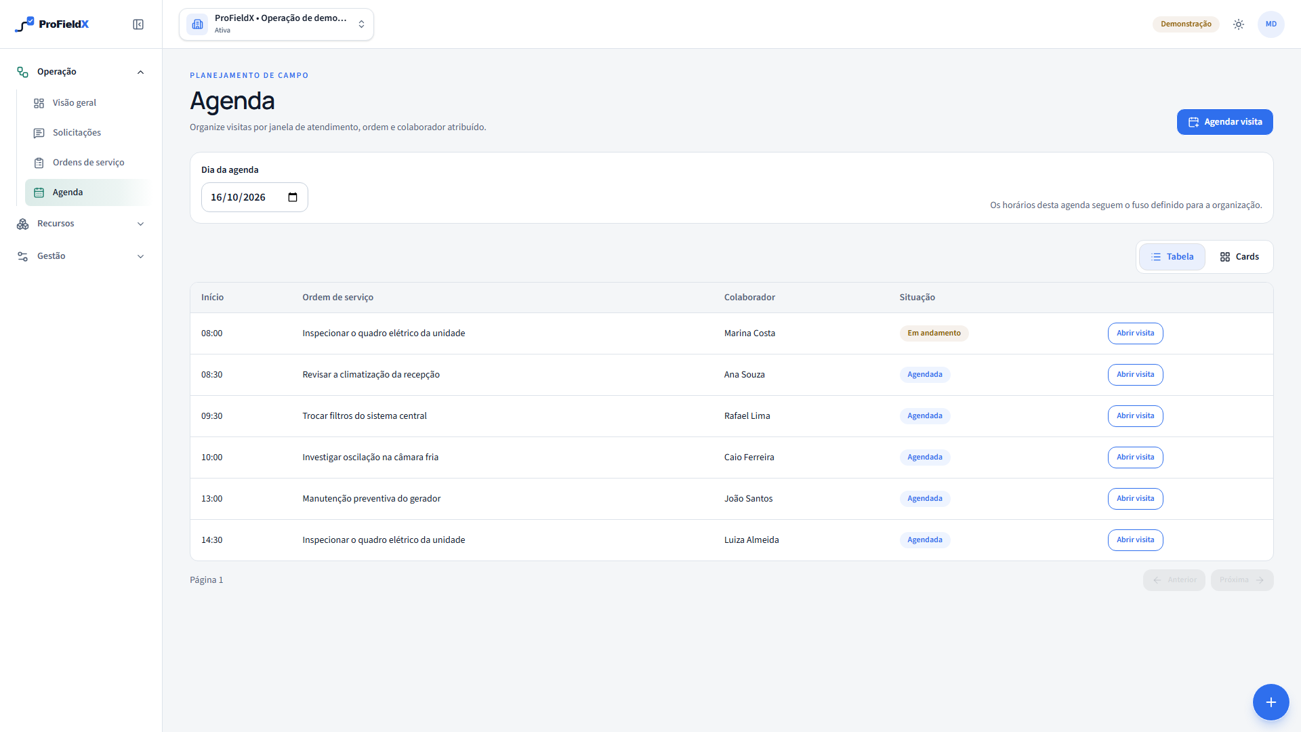Go to Ordens de serviço
The image size is (1301, 732).
[x=88, y=163]
